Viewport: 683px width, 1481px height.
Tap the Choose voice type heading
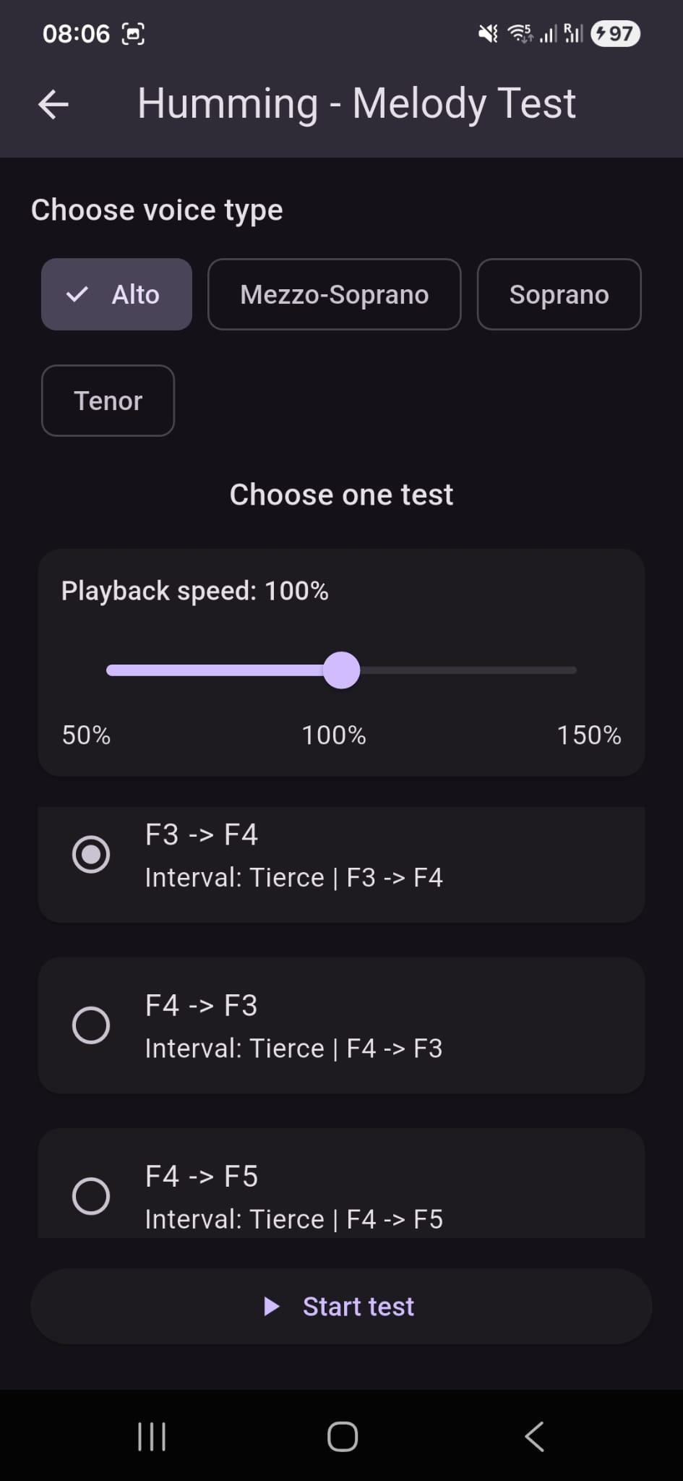coord(156,210)
